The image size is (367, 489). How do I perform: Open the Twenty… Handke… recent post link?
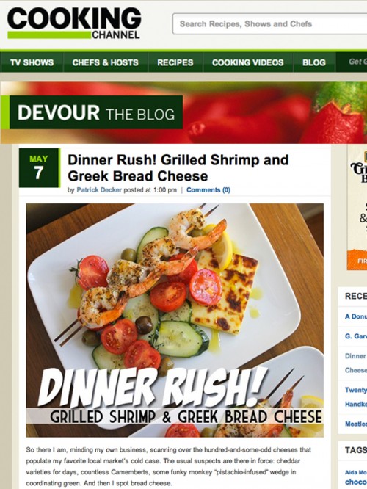click(356, 397)
